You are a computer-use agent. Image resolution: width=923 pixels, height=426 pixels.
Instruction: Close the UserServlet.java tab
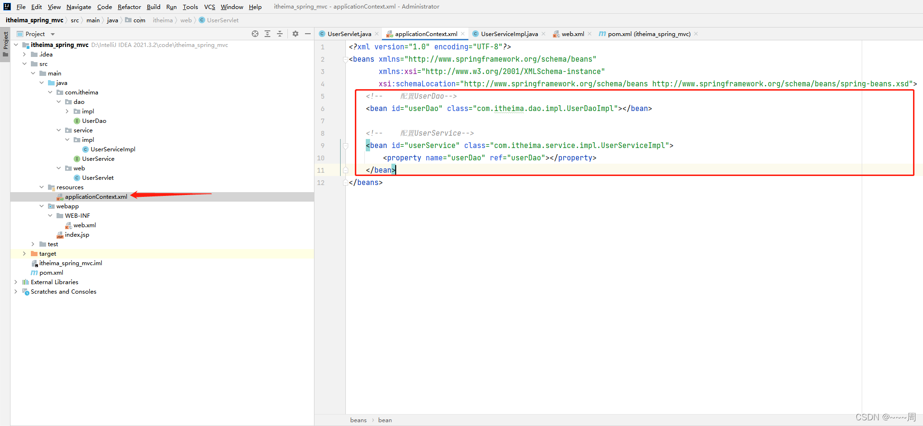point(377,34)
